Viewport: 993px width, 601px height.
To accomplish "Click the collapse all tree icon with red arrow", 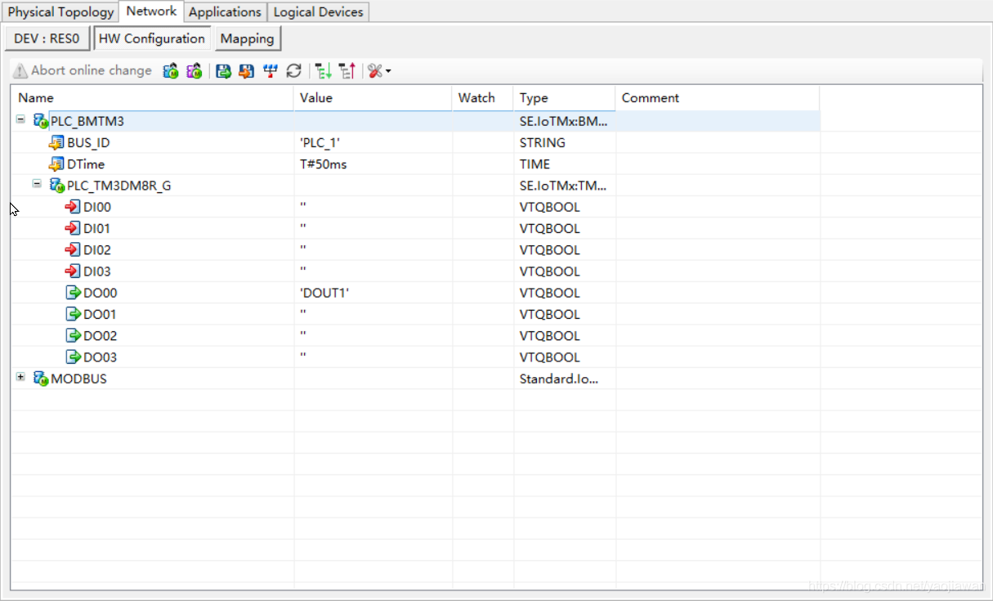I will [347, 71].
